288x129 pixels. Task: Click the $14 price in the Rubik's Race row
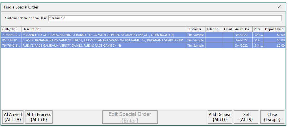pyautogui.click(x=258, y=46)
